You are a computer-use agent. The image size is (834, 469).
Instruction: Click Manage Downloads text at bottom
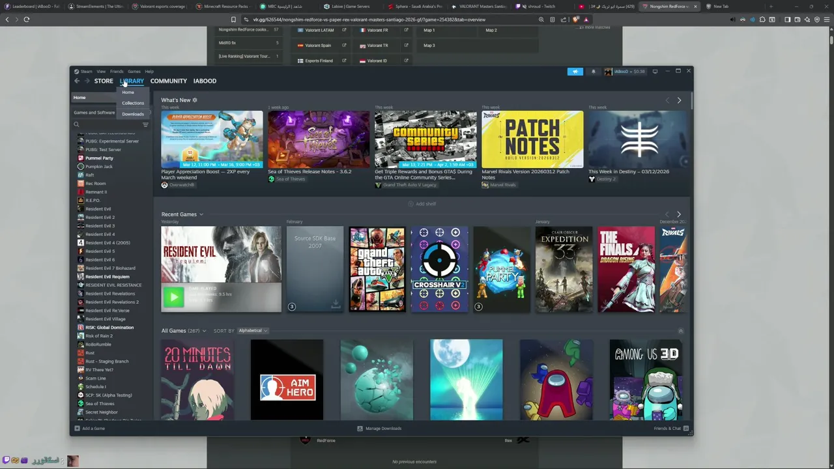[383, 429]
